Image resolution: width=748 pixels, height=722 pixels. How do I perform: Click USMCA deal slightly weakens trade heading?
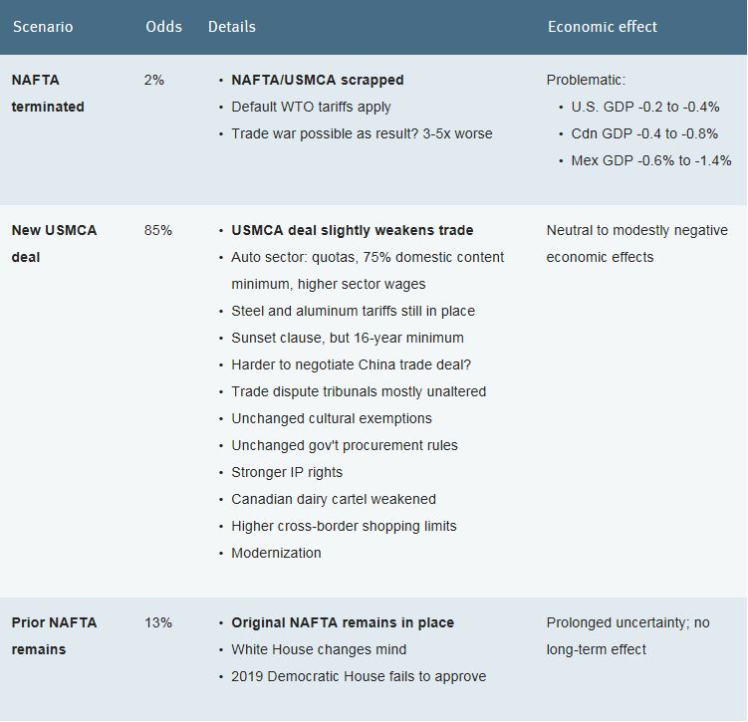(352, 230)
